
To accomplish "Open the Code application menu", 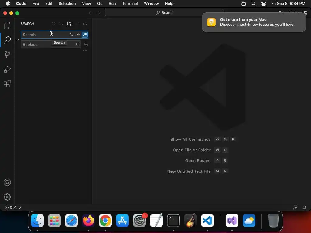I will coord(21,4).
